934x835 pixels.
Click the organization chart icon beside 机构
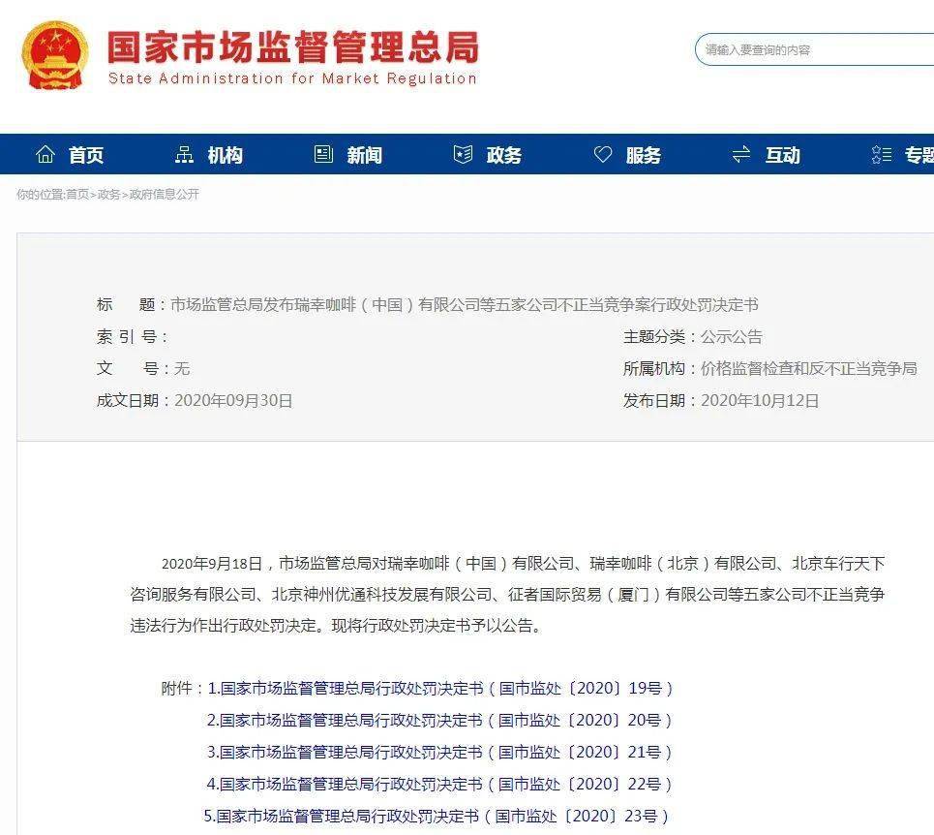click(184, 154)
